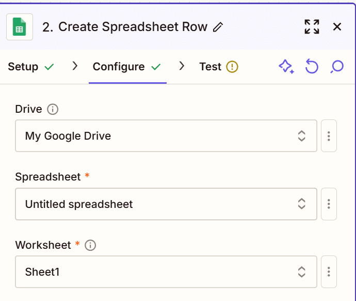Open the Sheet1 worksheet dropdown
Image resolution: width=356 pixels, height=301 pixels.
point(166,272)
